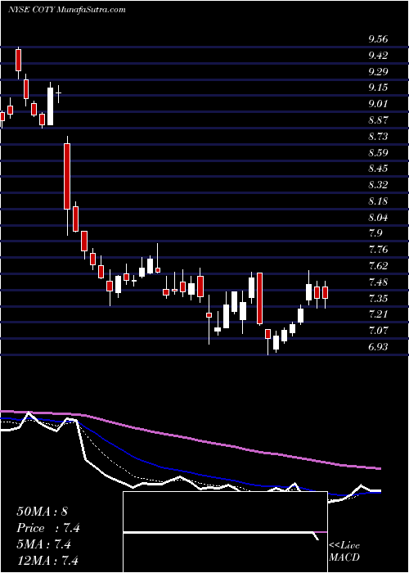Click the 8.73 price axis label
409x573 pixels.
tap(378, 137)
